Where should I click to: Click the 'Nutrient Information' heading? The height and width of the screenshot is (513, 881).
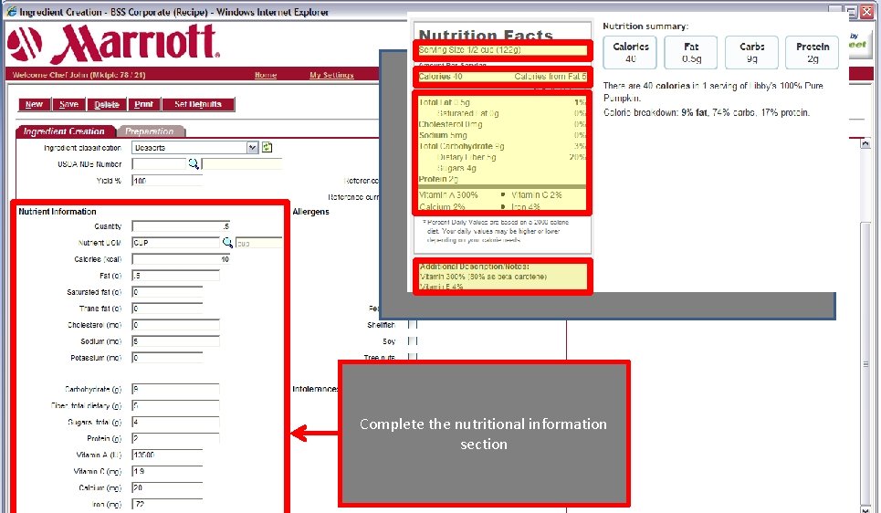click(x=58, y=211)
